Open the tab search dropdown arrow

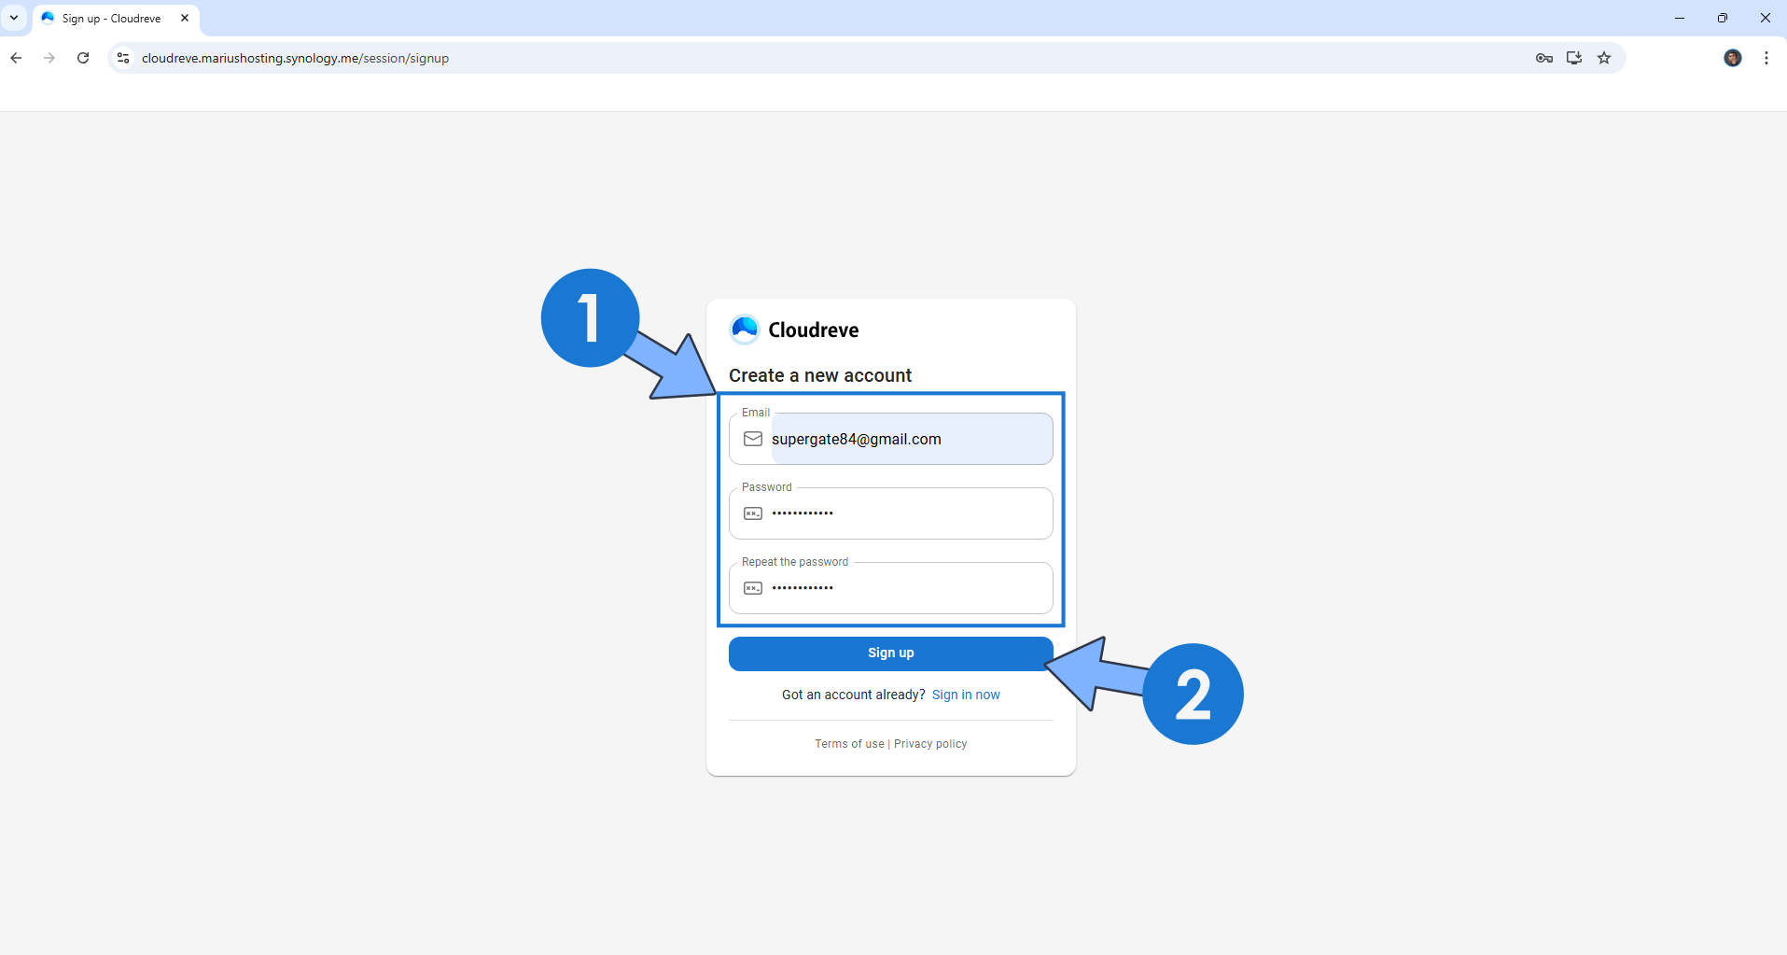(14, 18)
